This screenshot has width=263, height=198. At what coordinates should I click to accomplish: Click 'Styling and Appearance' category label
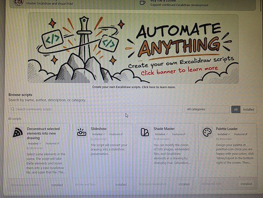[152, 184]
